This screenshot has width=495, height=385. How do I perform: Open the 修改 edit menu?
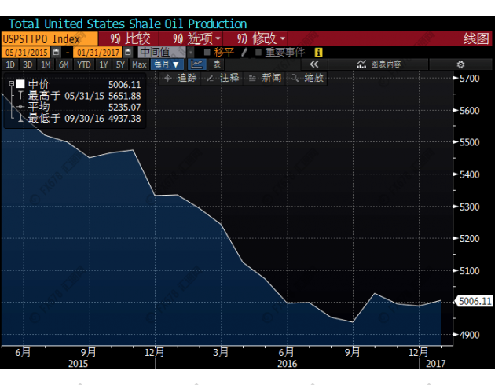pyautogui.click(x=262, y=38)
